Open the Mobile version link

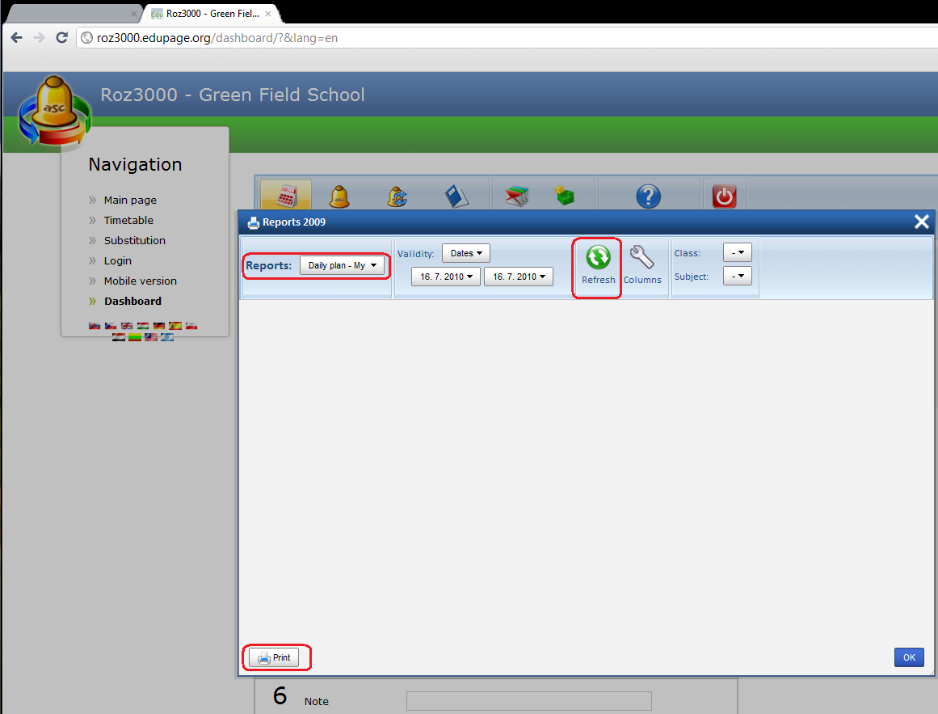[140, 281]
